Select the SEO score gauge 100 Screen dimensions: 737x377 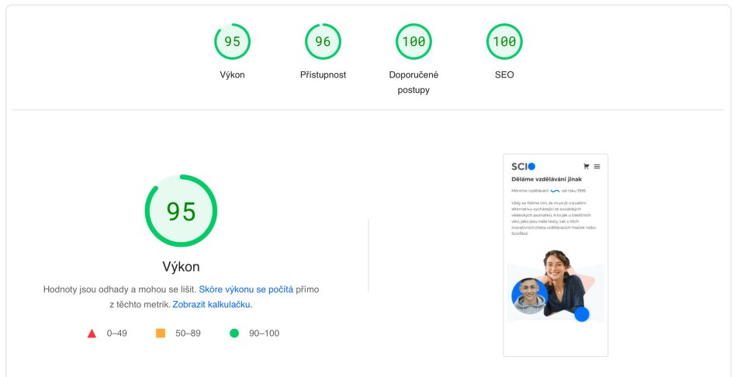504,41
